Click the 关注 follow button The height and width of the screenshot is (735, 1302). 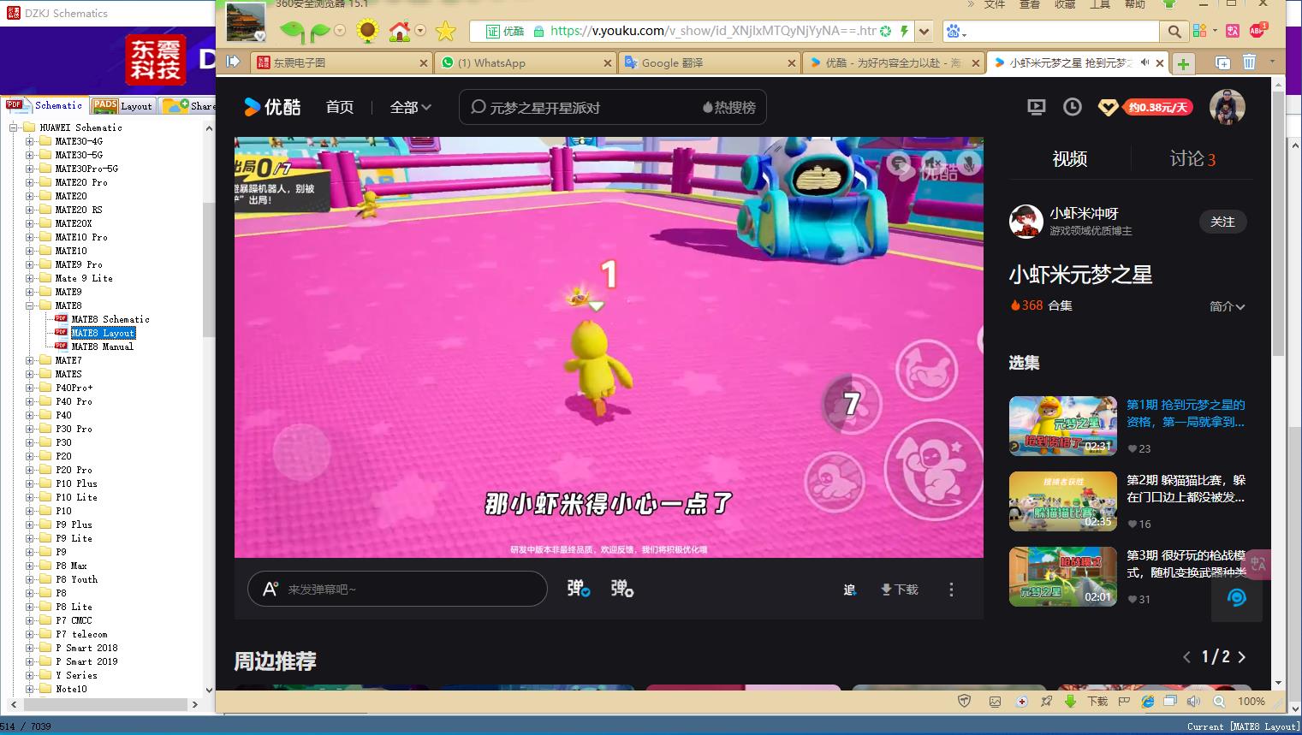point(1222,222)
